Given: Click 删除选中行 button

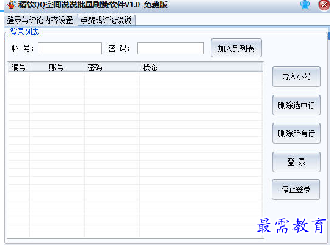Looking at the screenshot, I should pos(296,105).
